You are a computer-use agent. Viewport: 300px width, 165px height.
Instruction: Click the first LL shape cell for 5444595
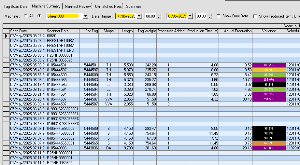109,85
